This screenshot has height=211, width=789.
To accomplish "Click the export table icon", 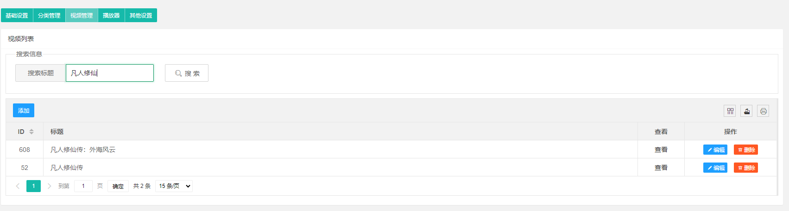I will [x=746, y=111].
